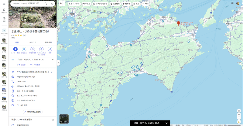Click the red map pin for 水主神社
243x126 pixels.
[x=178, y=23]
